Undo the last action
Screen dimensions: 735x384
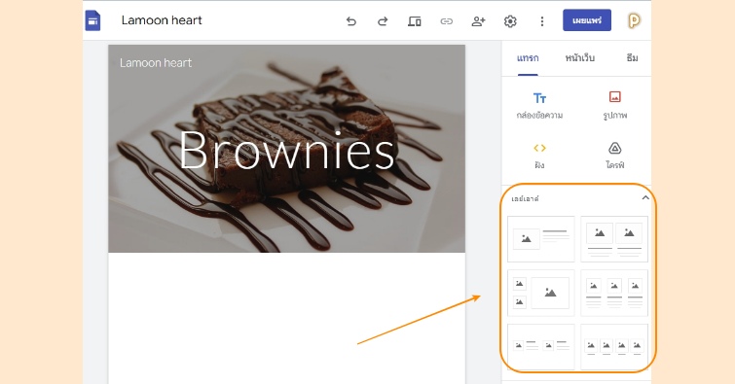click(351, 21)
